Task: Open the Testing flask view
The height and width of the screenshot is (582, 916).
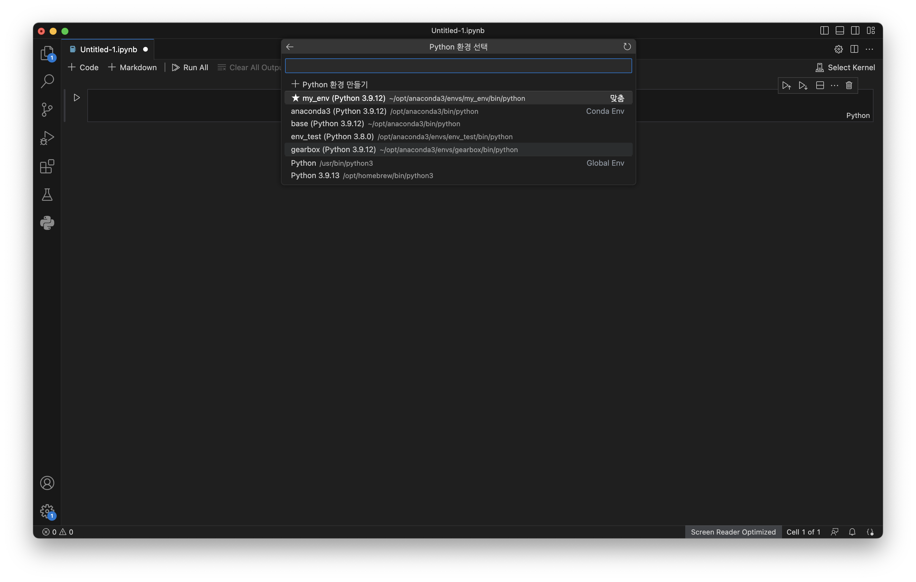Action: [x=47, y=195]
